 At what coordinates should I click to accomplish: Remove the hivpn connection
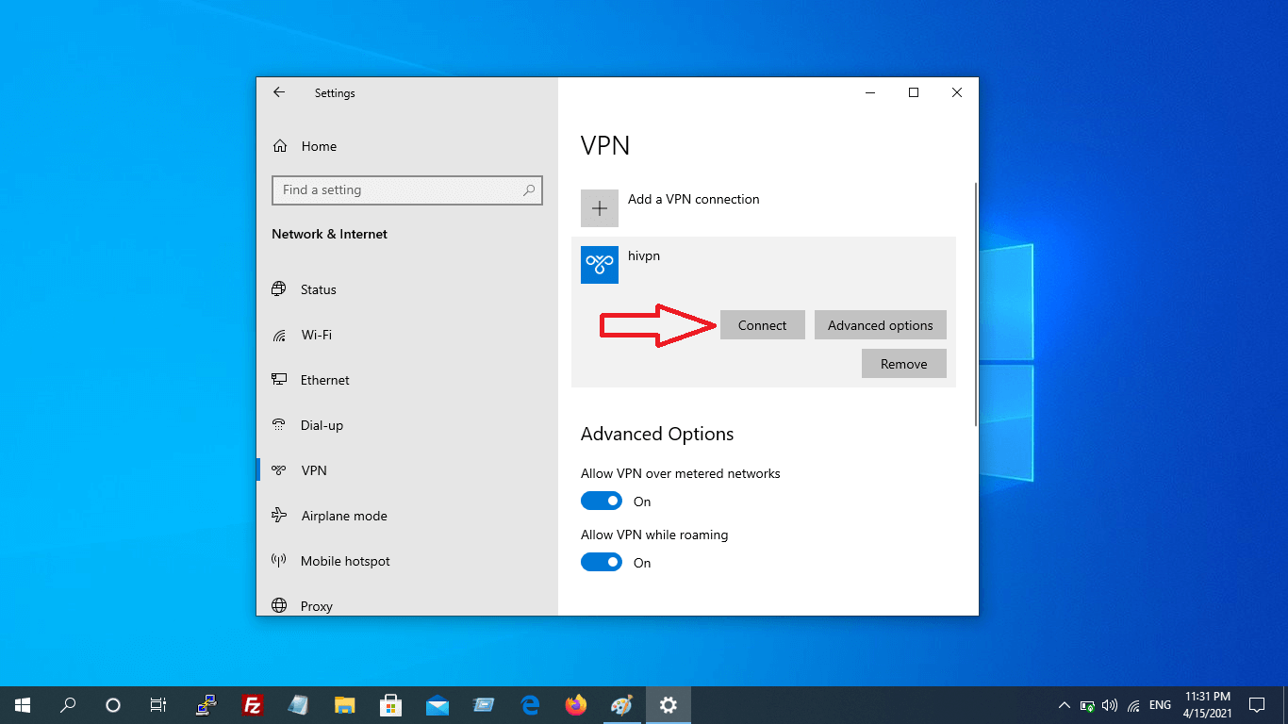pos(903,364)
